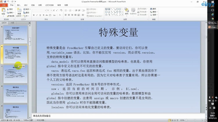Click Replace (替换) button
This screenshot has width=218, height=122.
(154, 12)
